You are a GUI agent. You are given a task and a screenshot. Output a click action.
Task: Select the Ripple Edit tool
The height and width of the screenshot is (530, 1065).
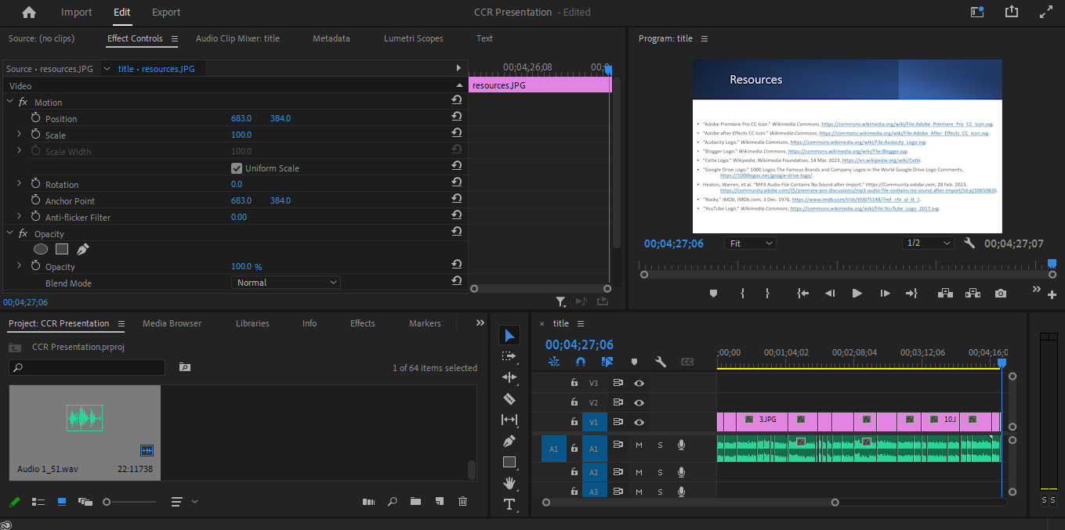(509, 377)
